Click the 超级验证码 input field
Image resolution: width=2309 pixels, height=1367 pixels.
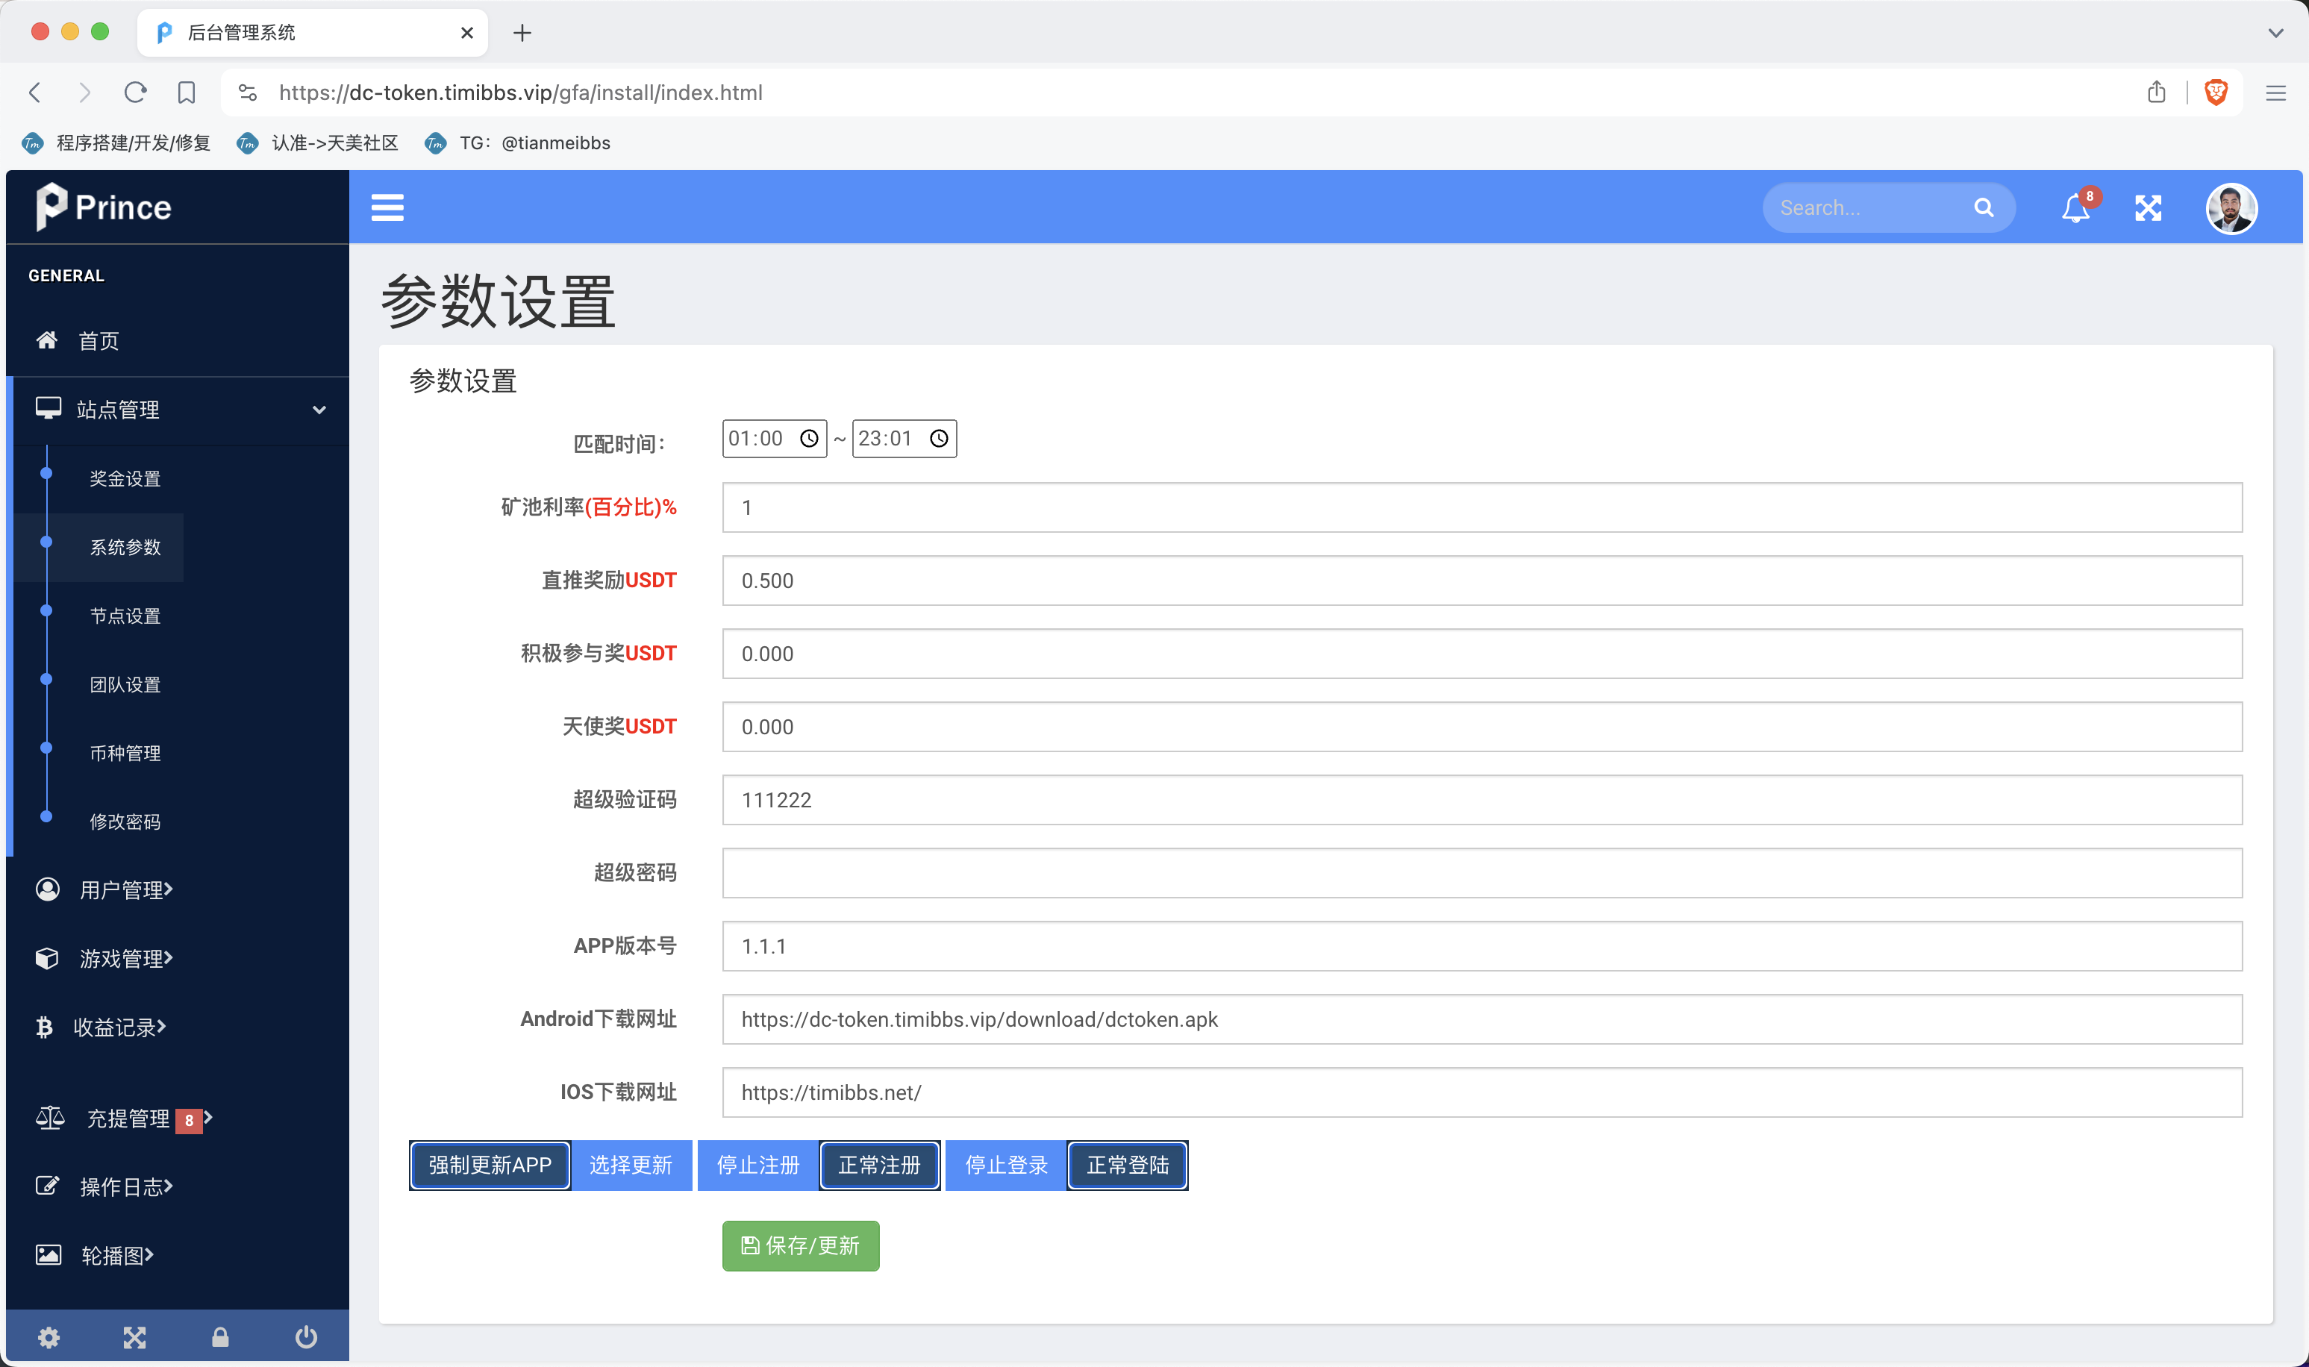[1482, 800]
